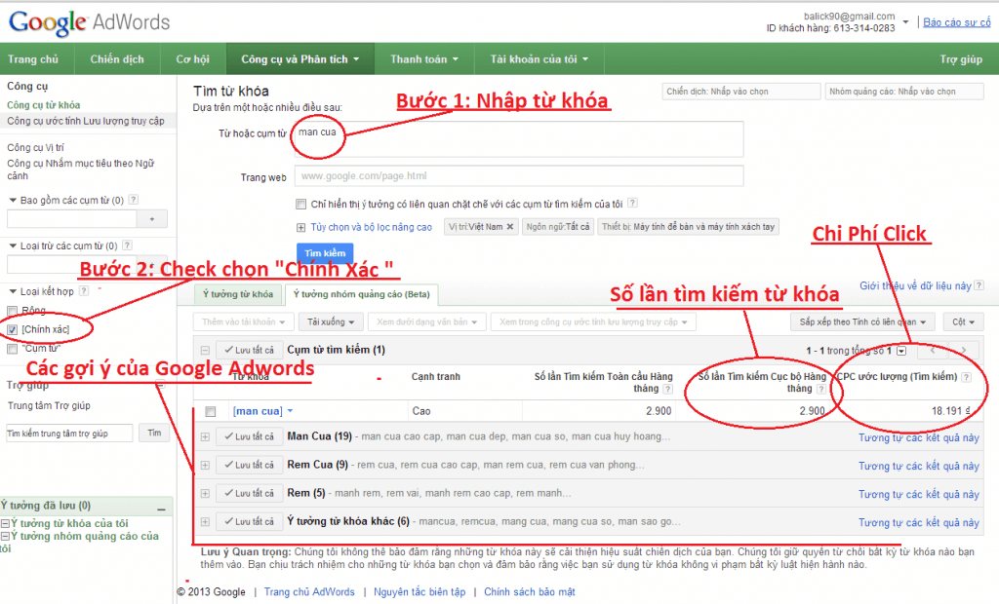
Task: Open the [man cua] keyword dropdown arrow
Action: coord(290,411)
